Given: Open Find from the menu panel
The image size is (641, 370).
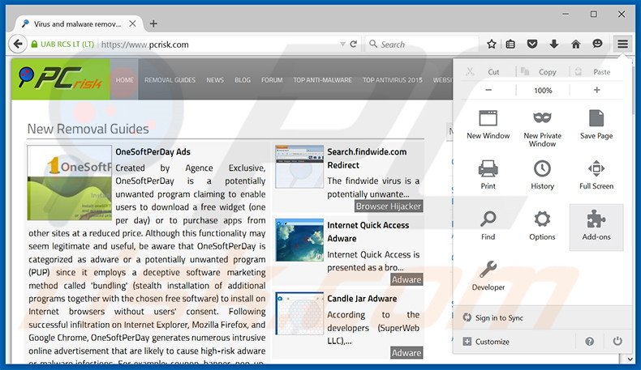Looking at the screenshot, I should [488, 225].
